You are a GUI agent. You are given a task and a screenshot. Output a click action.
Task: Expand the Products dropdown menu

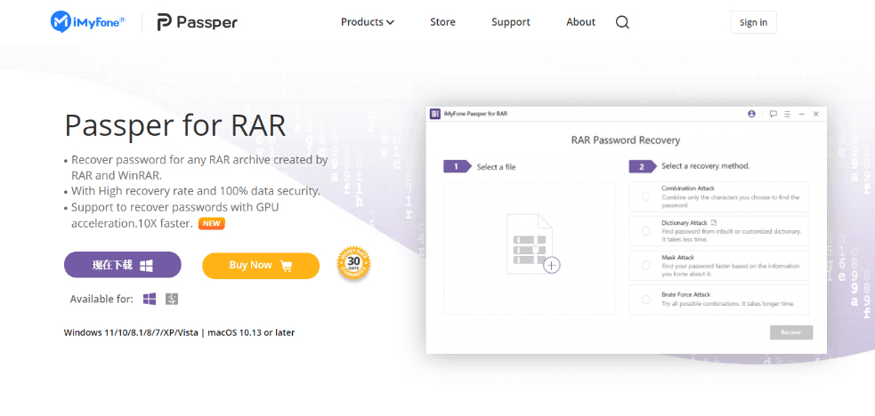tap(367, 22)
